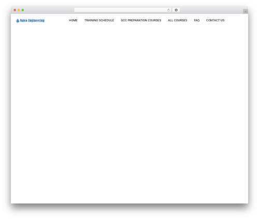Click the browser title bar empty area

[48, 10]
